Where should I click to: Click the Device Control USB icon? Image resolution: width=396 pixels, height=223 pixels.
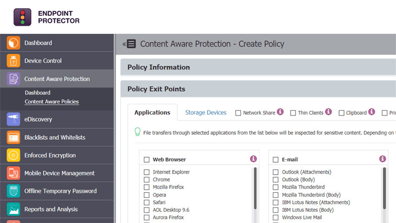click(13, 60)
